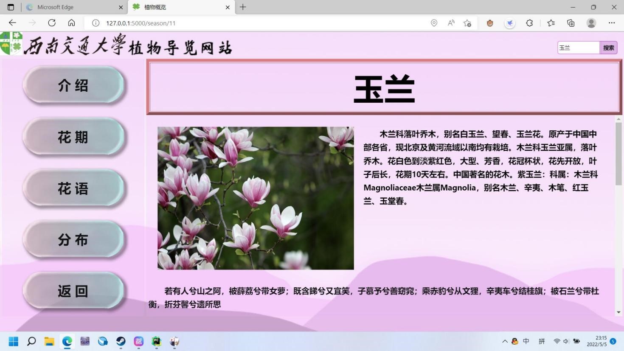The width and height of the screenshot is (624, 351).
Task: Open Steam from the taskbar
Action: click(121, 341)
